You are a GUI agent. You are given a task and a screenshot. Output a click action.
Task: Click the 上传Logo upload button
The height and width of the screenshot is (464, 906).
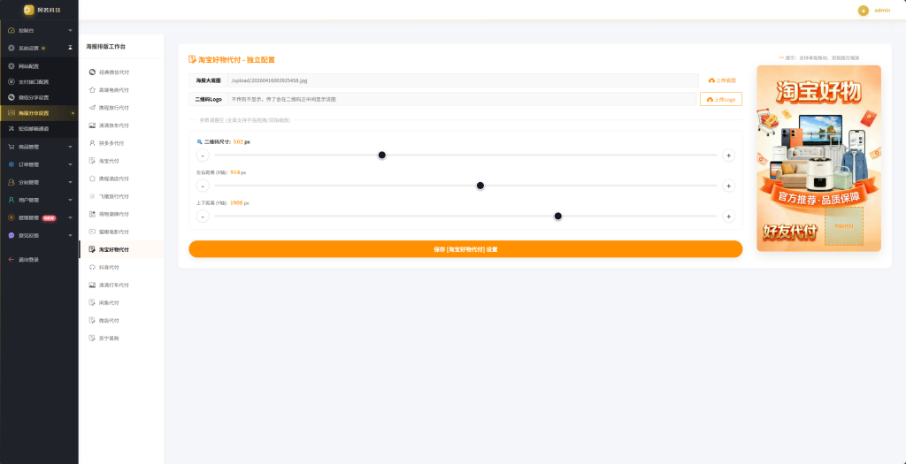pos(721,99)
